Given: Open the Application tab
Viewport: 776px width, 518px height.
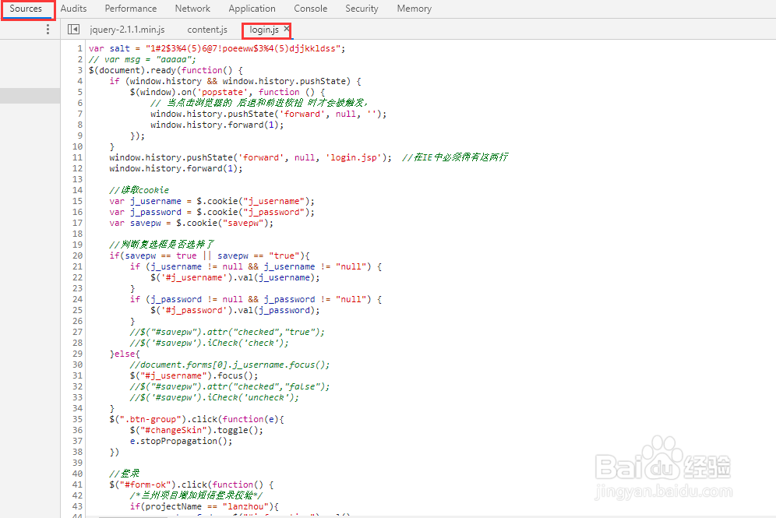Looking at the screenshot, I should point(252,9).
